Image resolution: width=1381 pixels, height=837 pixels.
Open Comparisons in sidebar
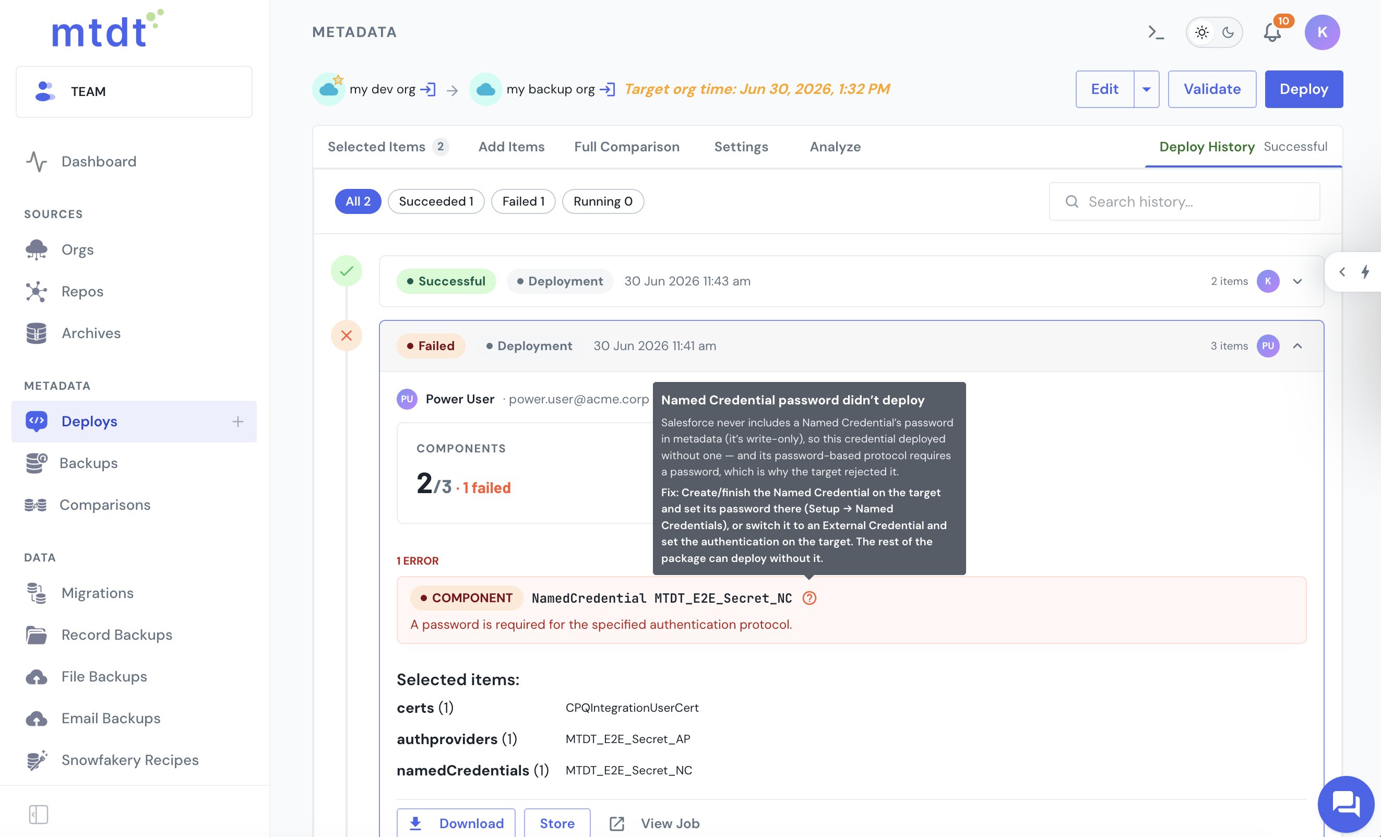coord(134,505)
